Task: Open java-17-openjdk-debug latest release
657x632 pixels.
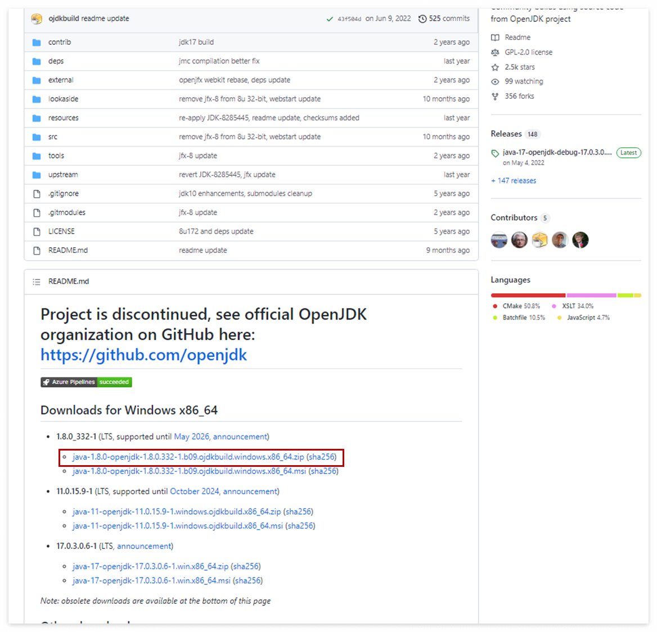Action: (x=557, y=152)
